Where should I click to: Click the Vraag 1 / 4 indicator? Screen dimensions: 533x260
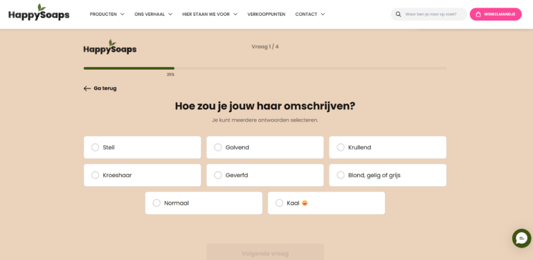click(265, 46)
